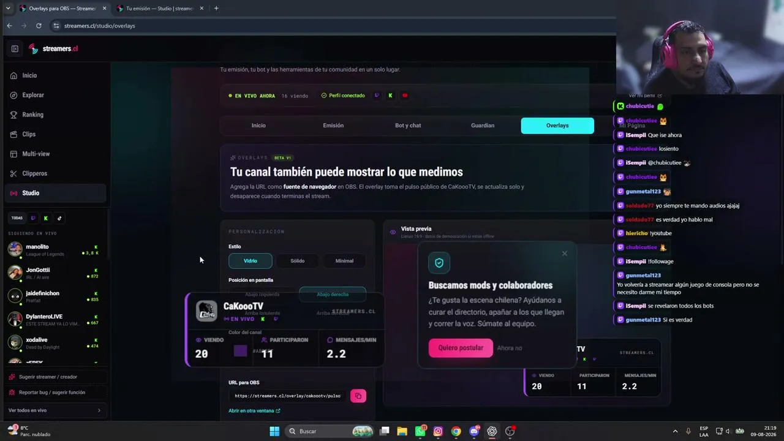
Task: Open the Ranking trophy item
Action: [x=55, y=115]
